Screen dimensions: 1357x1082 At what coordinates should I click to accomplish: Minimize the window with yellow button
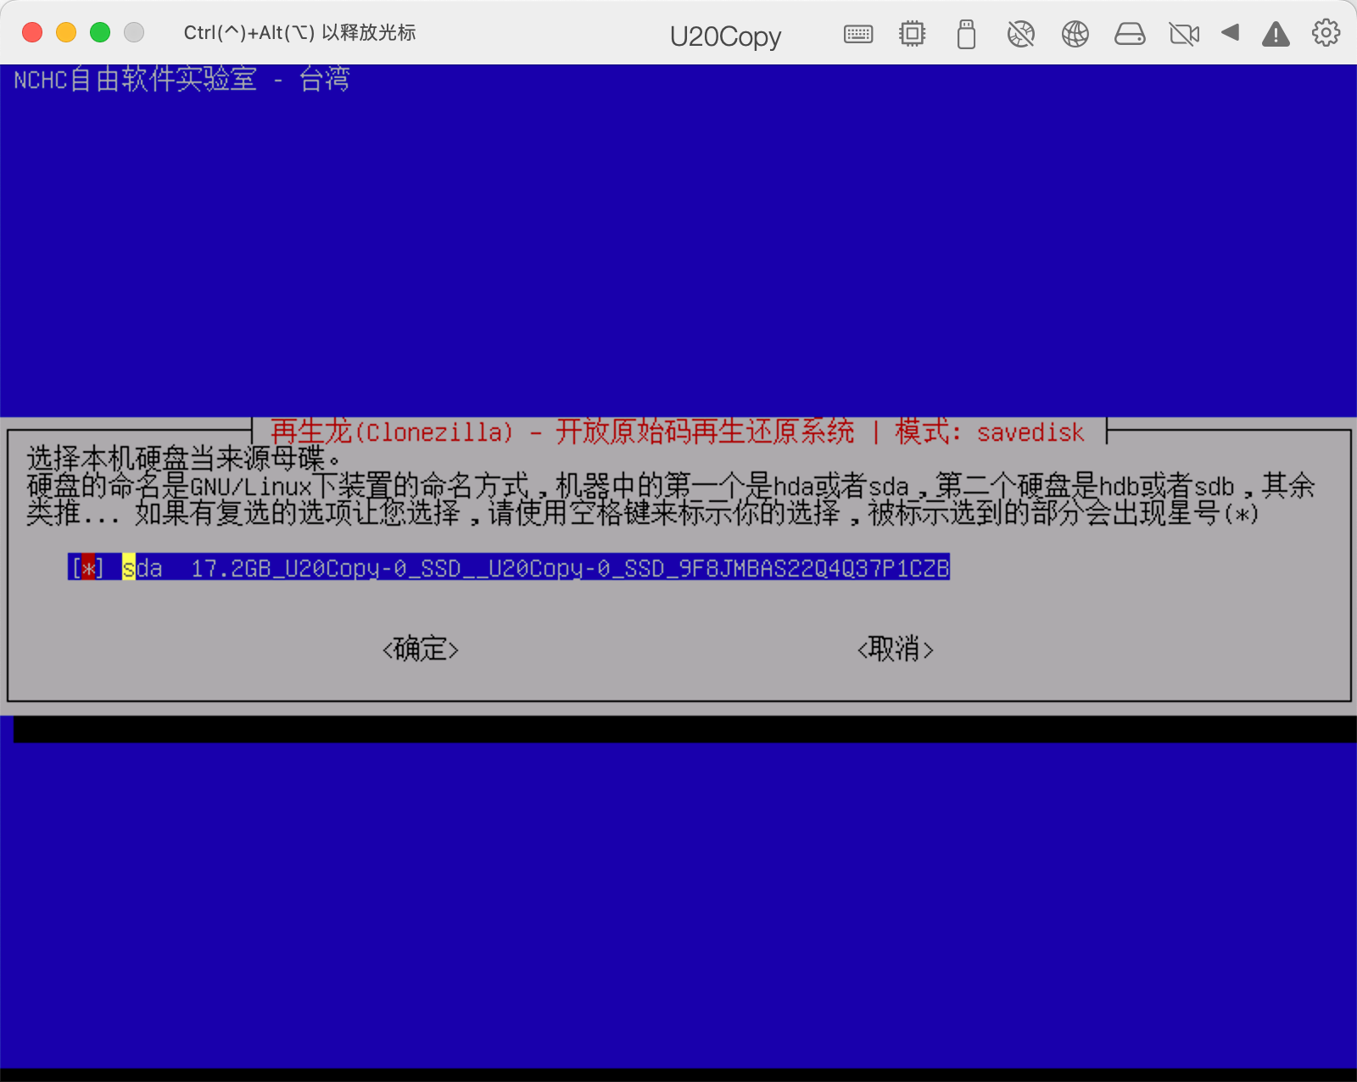pos(65,31)
